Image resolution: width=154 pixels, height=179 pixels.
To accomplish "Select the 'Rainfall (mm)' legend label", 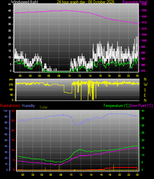I will [10, 106].
